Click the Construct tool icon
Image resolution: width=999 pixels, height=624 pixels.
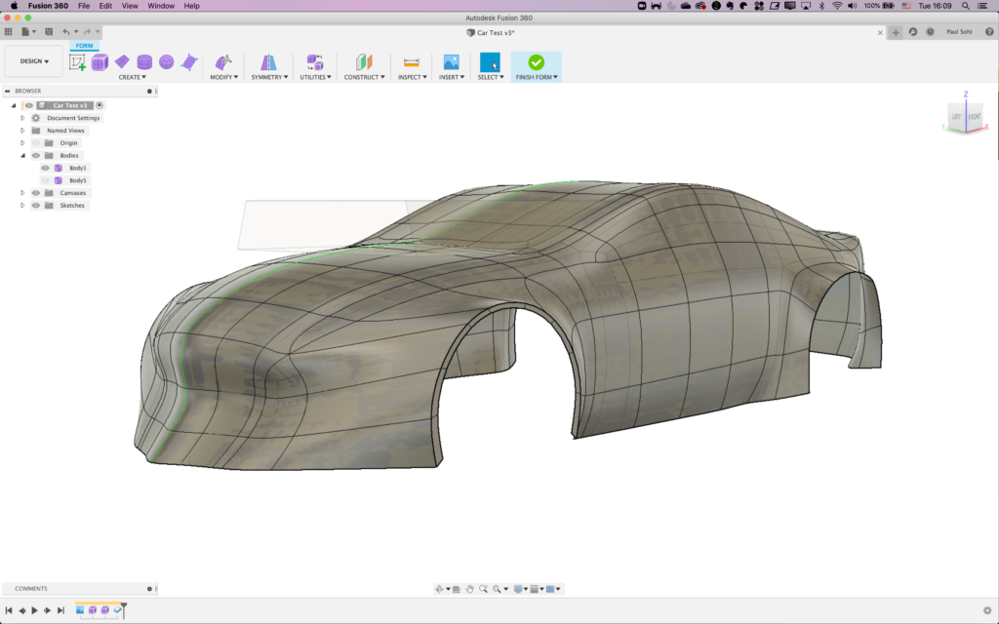point(364,60)
